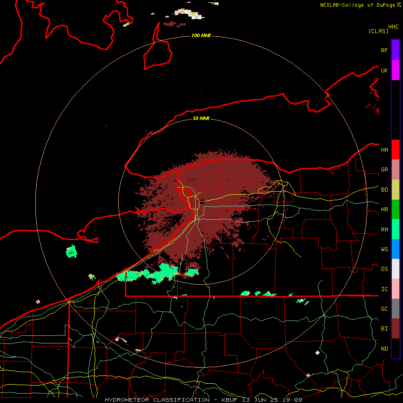Click the GC gray legend swatch
This screenshot has width=403, height=403.
click(x=395, y=309)
